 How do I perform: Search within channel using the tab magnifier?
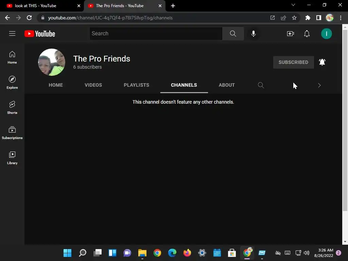click(261, 85)
